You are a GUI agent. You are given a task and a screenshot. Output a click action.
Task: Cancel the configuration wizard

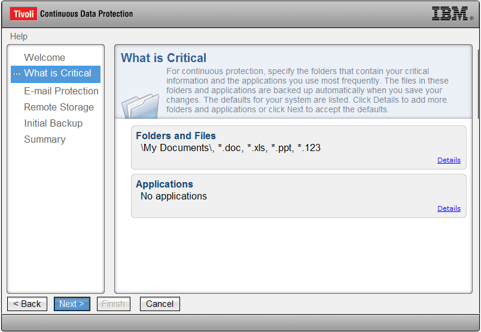(x=160, y=304)
